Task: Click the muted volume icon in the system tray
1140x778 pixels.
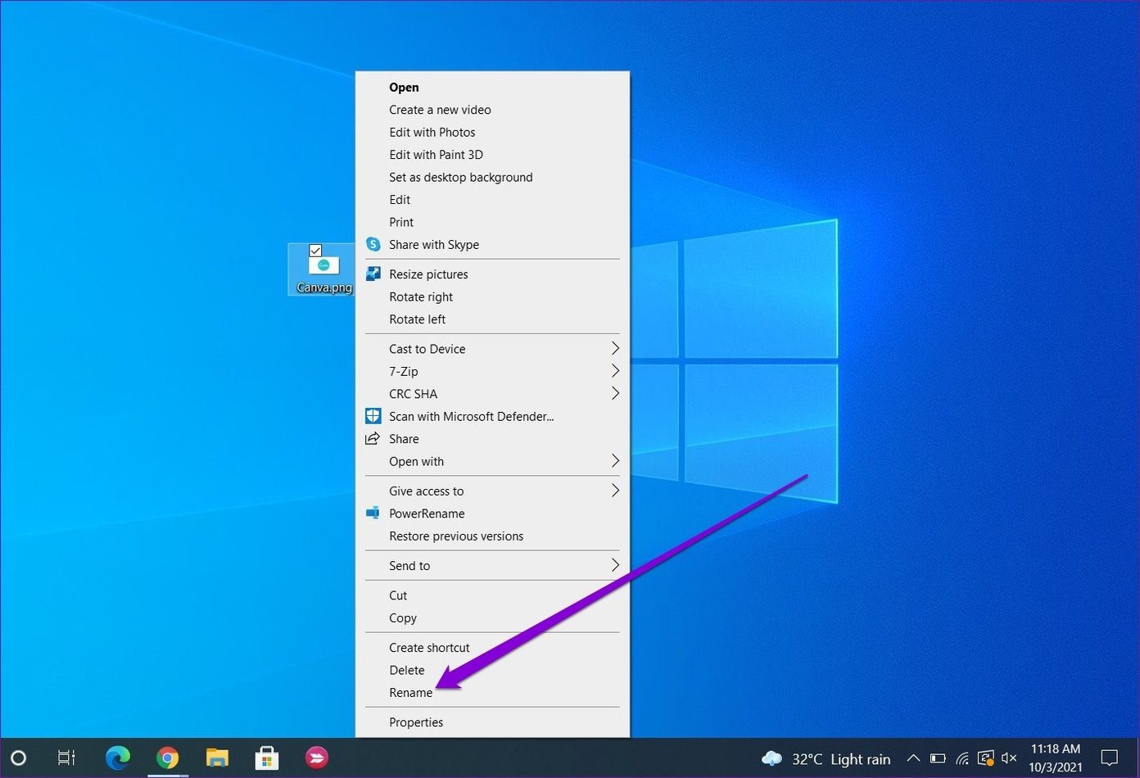Action: point(1009,758)
